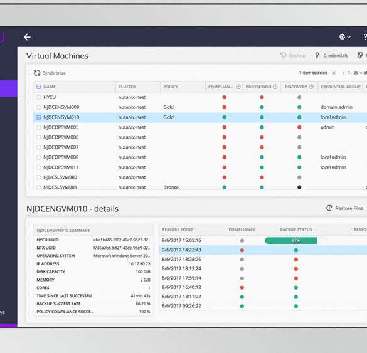Click the Discovery column help icon
The height and width of the screenshot is (353, 367).
311,87
